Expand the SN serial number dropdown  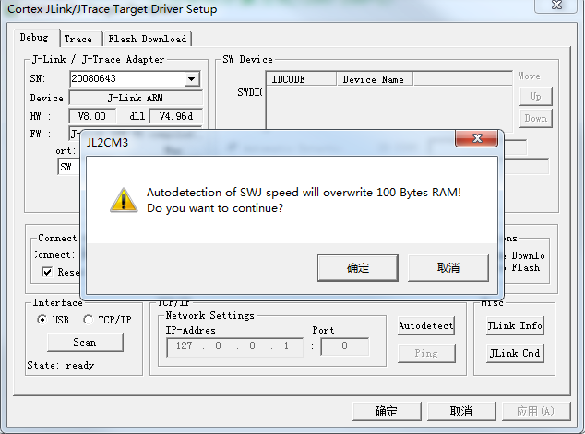[191, 79]
